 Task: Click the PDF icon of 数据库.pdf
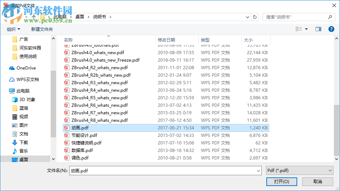coord(66,151)
